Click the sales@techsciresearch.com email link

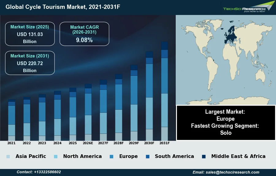[x=226, y=172]
